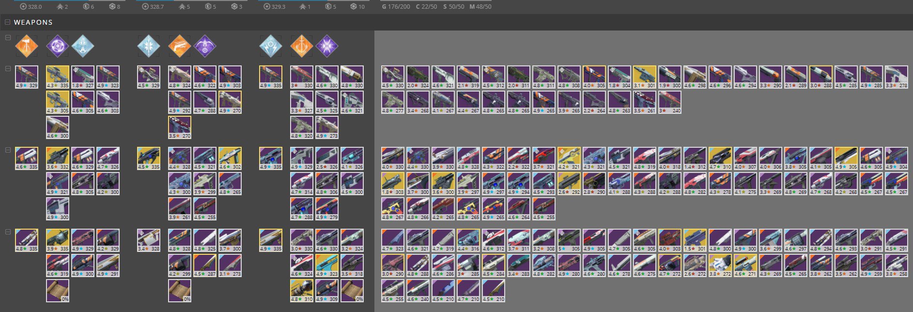Select the blue Striker subclass icon

[x=83, y=46]
